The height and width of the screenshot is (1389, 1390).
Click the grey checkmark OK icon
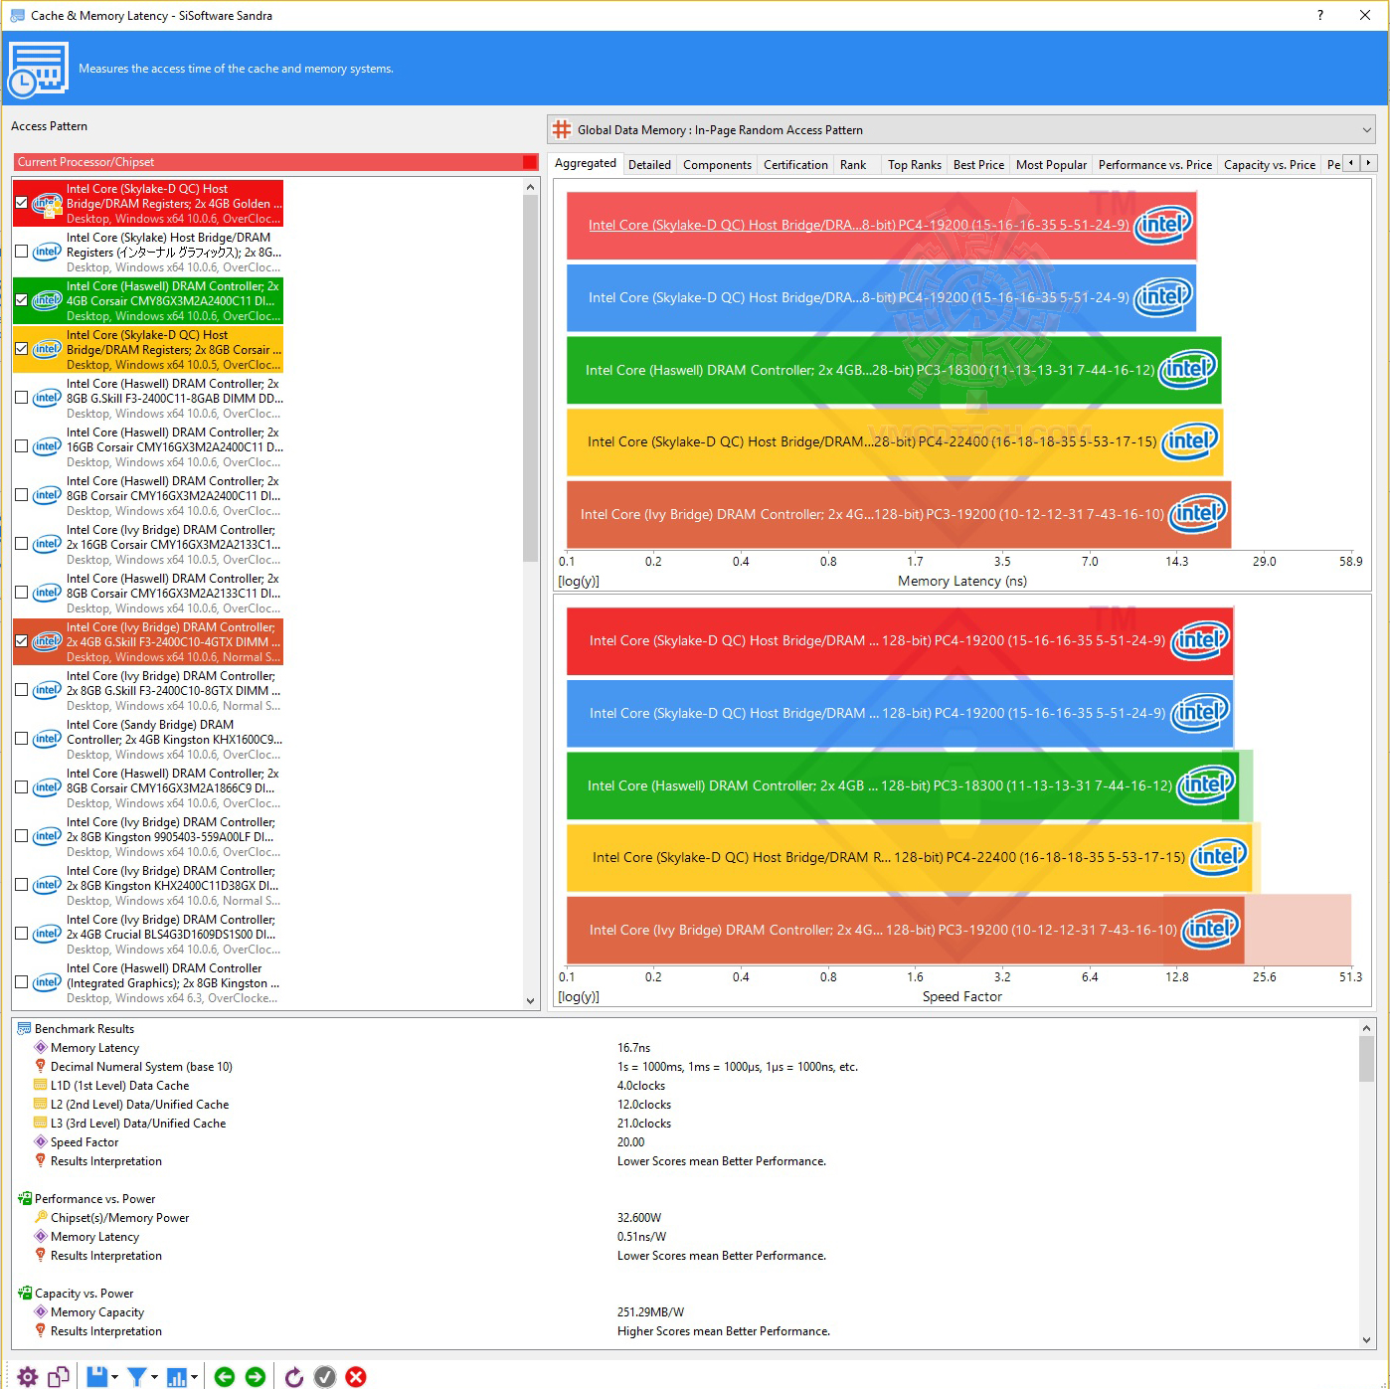click(x=325, y=1376)
